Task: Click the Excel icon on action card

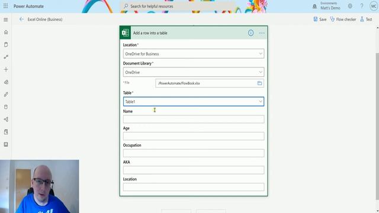Action: 125,33
